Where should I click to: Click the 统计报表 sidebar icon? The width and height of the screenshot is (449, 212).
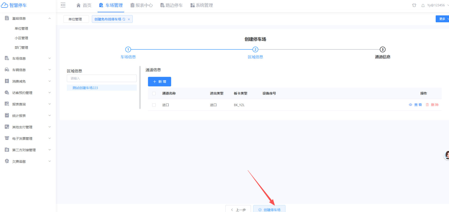click(7, 115)
